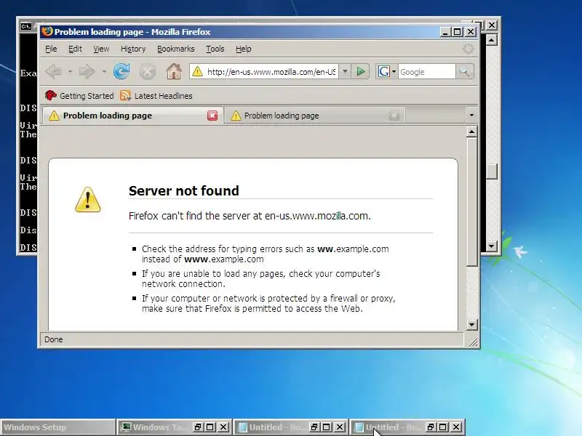Open the search engine chooser dropdown
Viewport: 582px width, 436px height.
[394, 71]
